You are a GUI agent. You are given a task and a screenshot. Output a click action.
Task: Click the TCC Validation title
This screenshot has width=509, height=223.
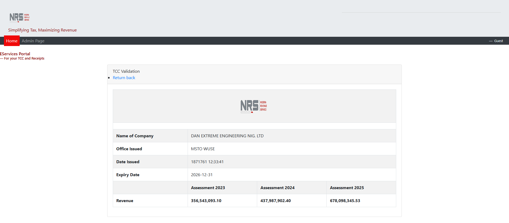(x=126, y=71)
